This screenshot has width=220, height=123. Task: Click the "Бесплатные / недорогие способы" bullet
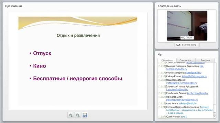click(77, 79)
